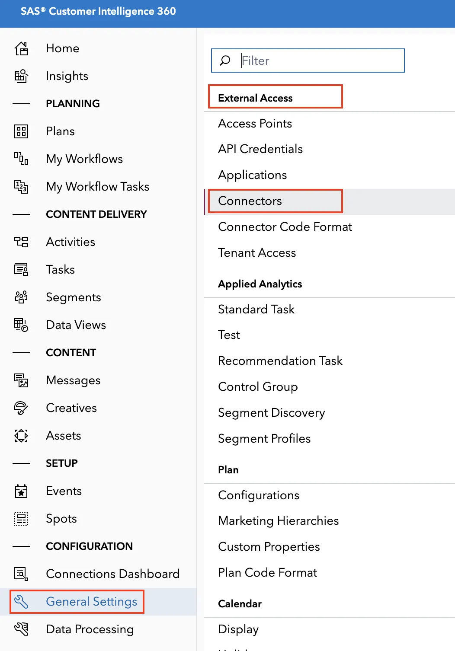Open Configurations under Plan
This screenshot has width=455, height=651.
pyautogui.click(x=259, y=495)
